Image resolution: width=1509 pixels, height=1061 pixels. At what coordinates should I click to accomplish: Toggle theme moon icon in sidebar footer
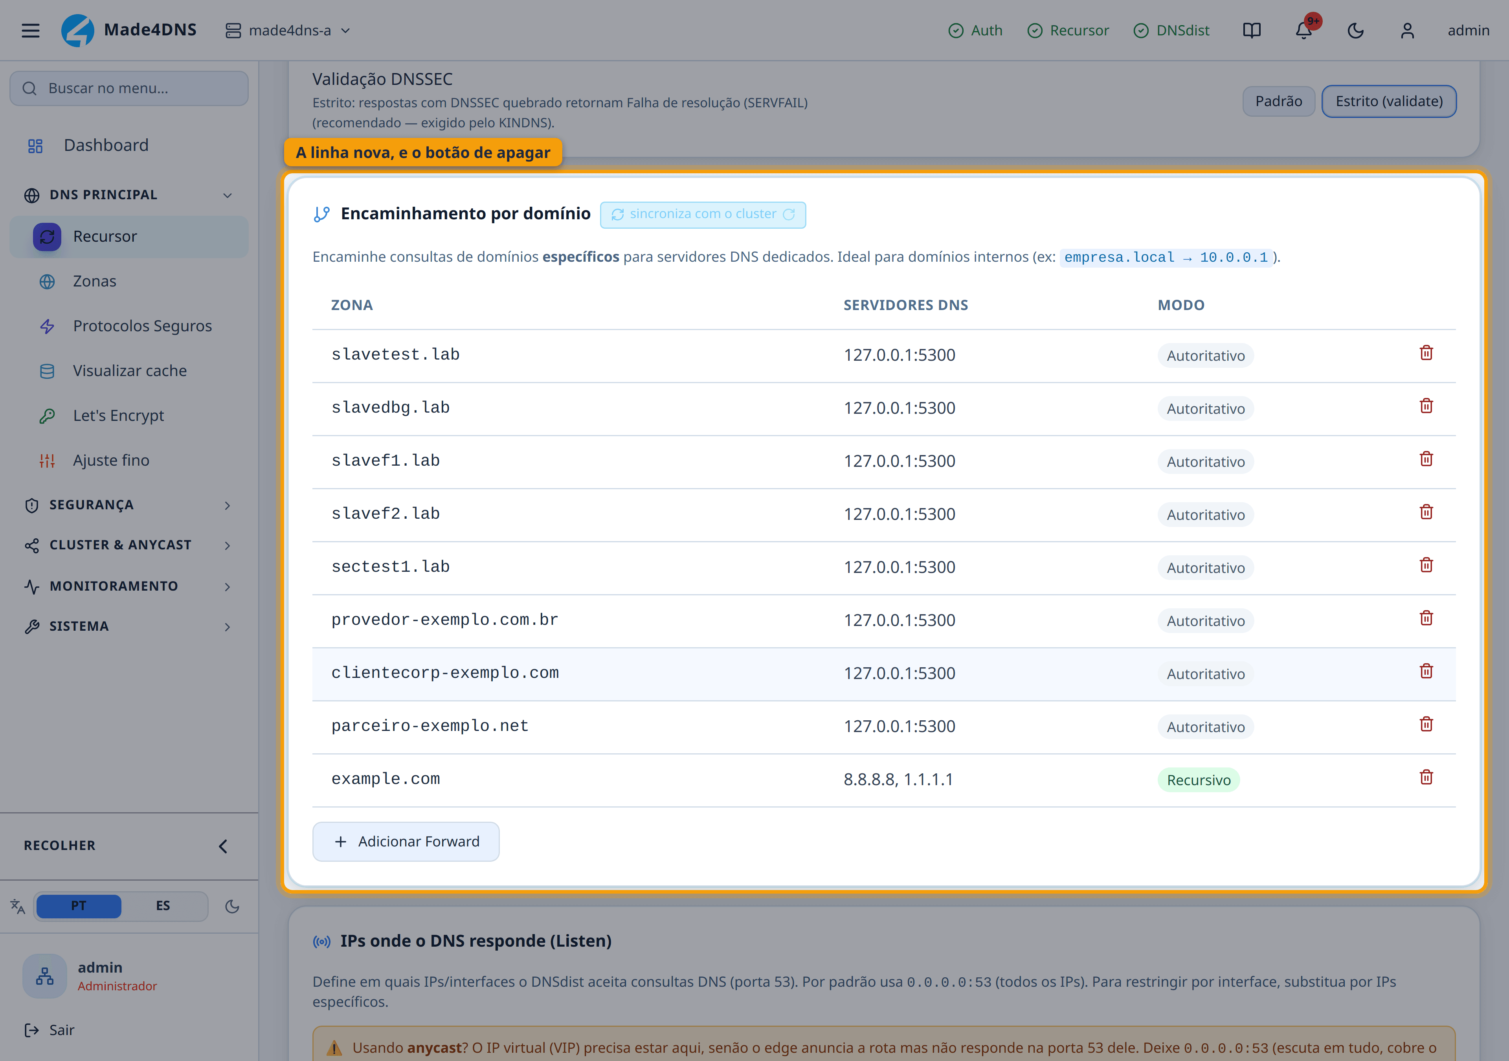tap(232, 907)
